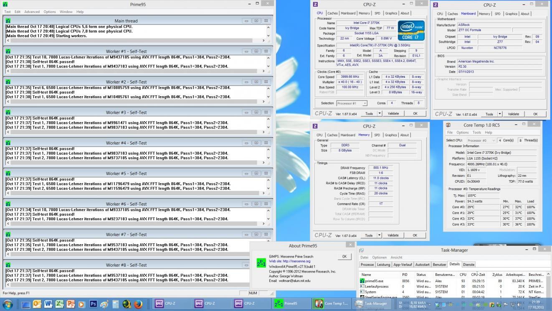552x311 pixels.
Task: Open the Tools menu in Core Temp
Action: (476, 133)
